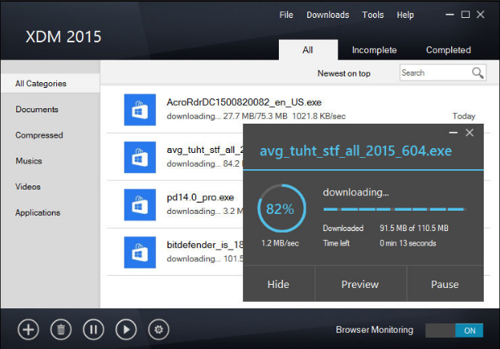
Task: Click the 82% circular progress indicator
Action: click(x=281, y=208)
